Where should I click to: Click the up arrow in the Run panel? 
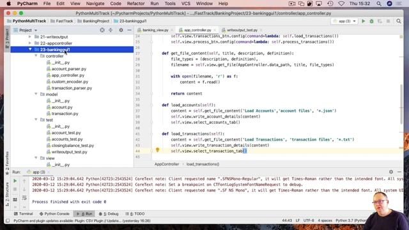click(x=24, y=181)
